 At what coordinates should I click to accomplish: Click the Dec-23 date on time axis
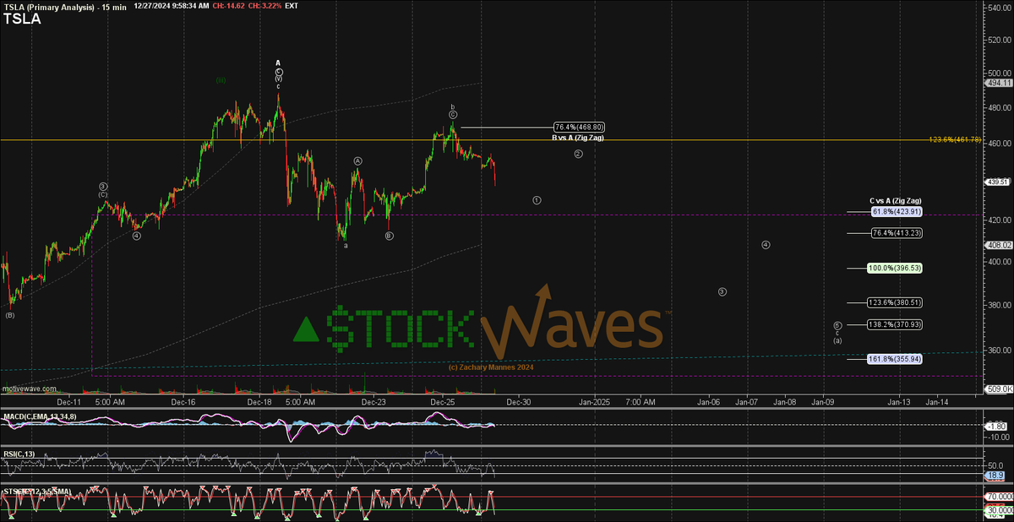coord(374,402)
